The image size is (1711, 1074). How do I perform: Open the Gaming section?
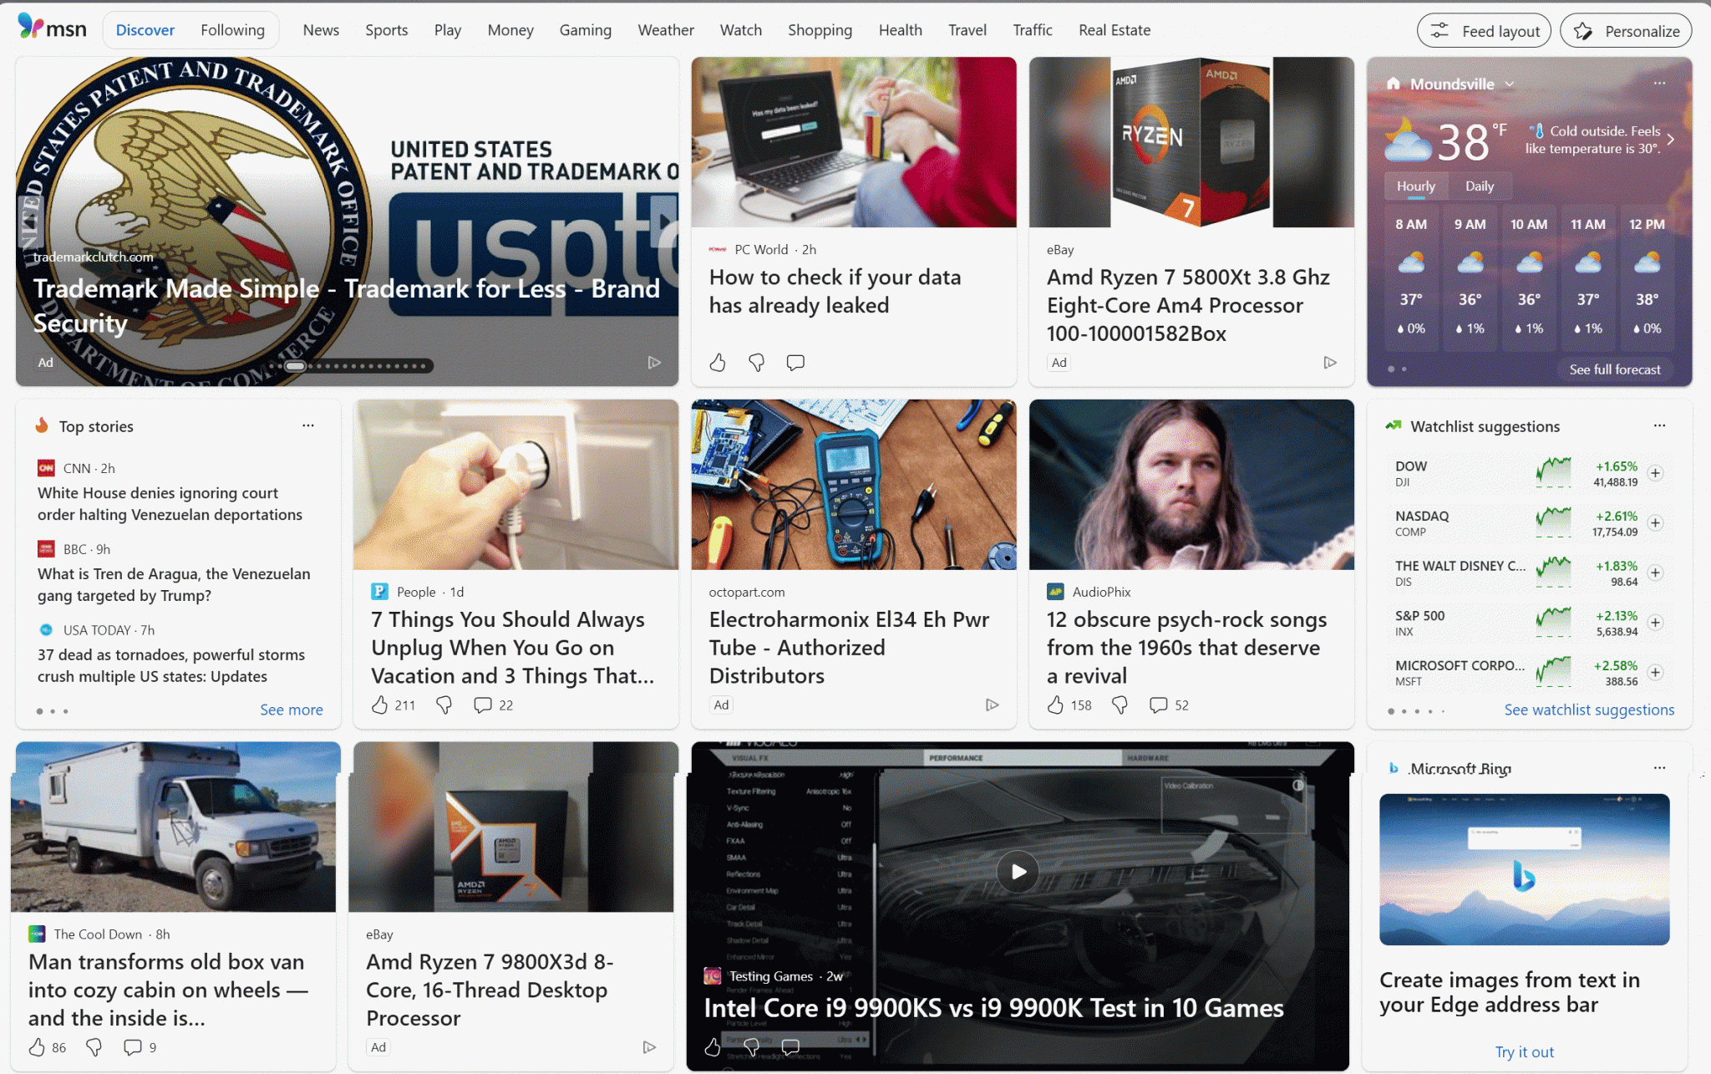[585, 30]
